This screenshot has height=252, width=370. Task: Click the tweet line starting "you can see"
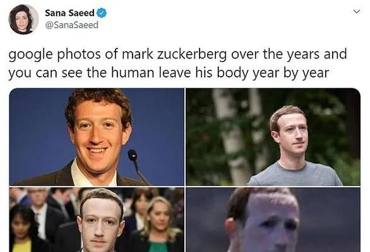point(169,73)
